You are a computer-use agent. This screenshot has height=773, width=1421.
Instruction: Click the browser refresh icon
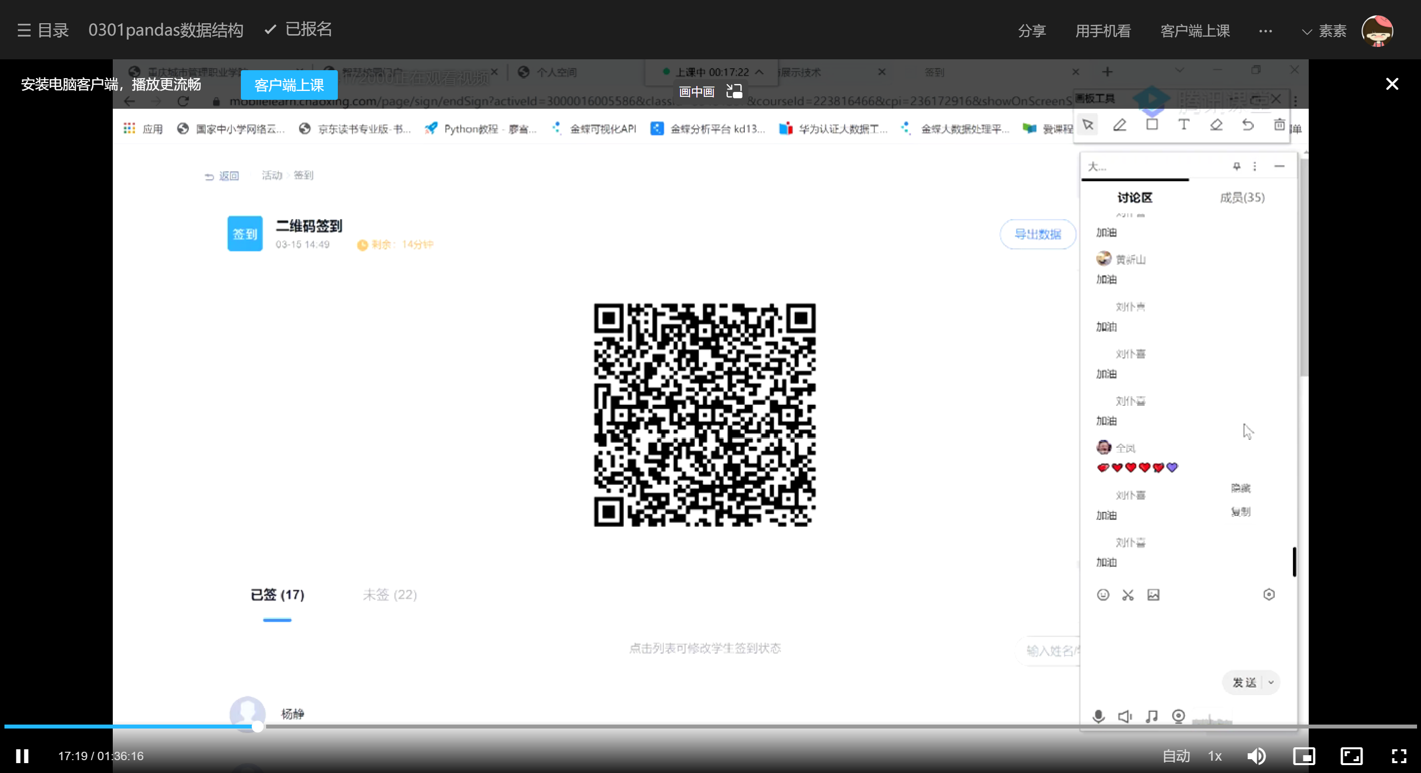point(183,101)
